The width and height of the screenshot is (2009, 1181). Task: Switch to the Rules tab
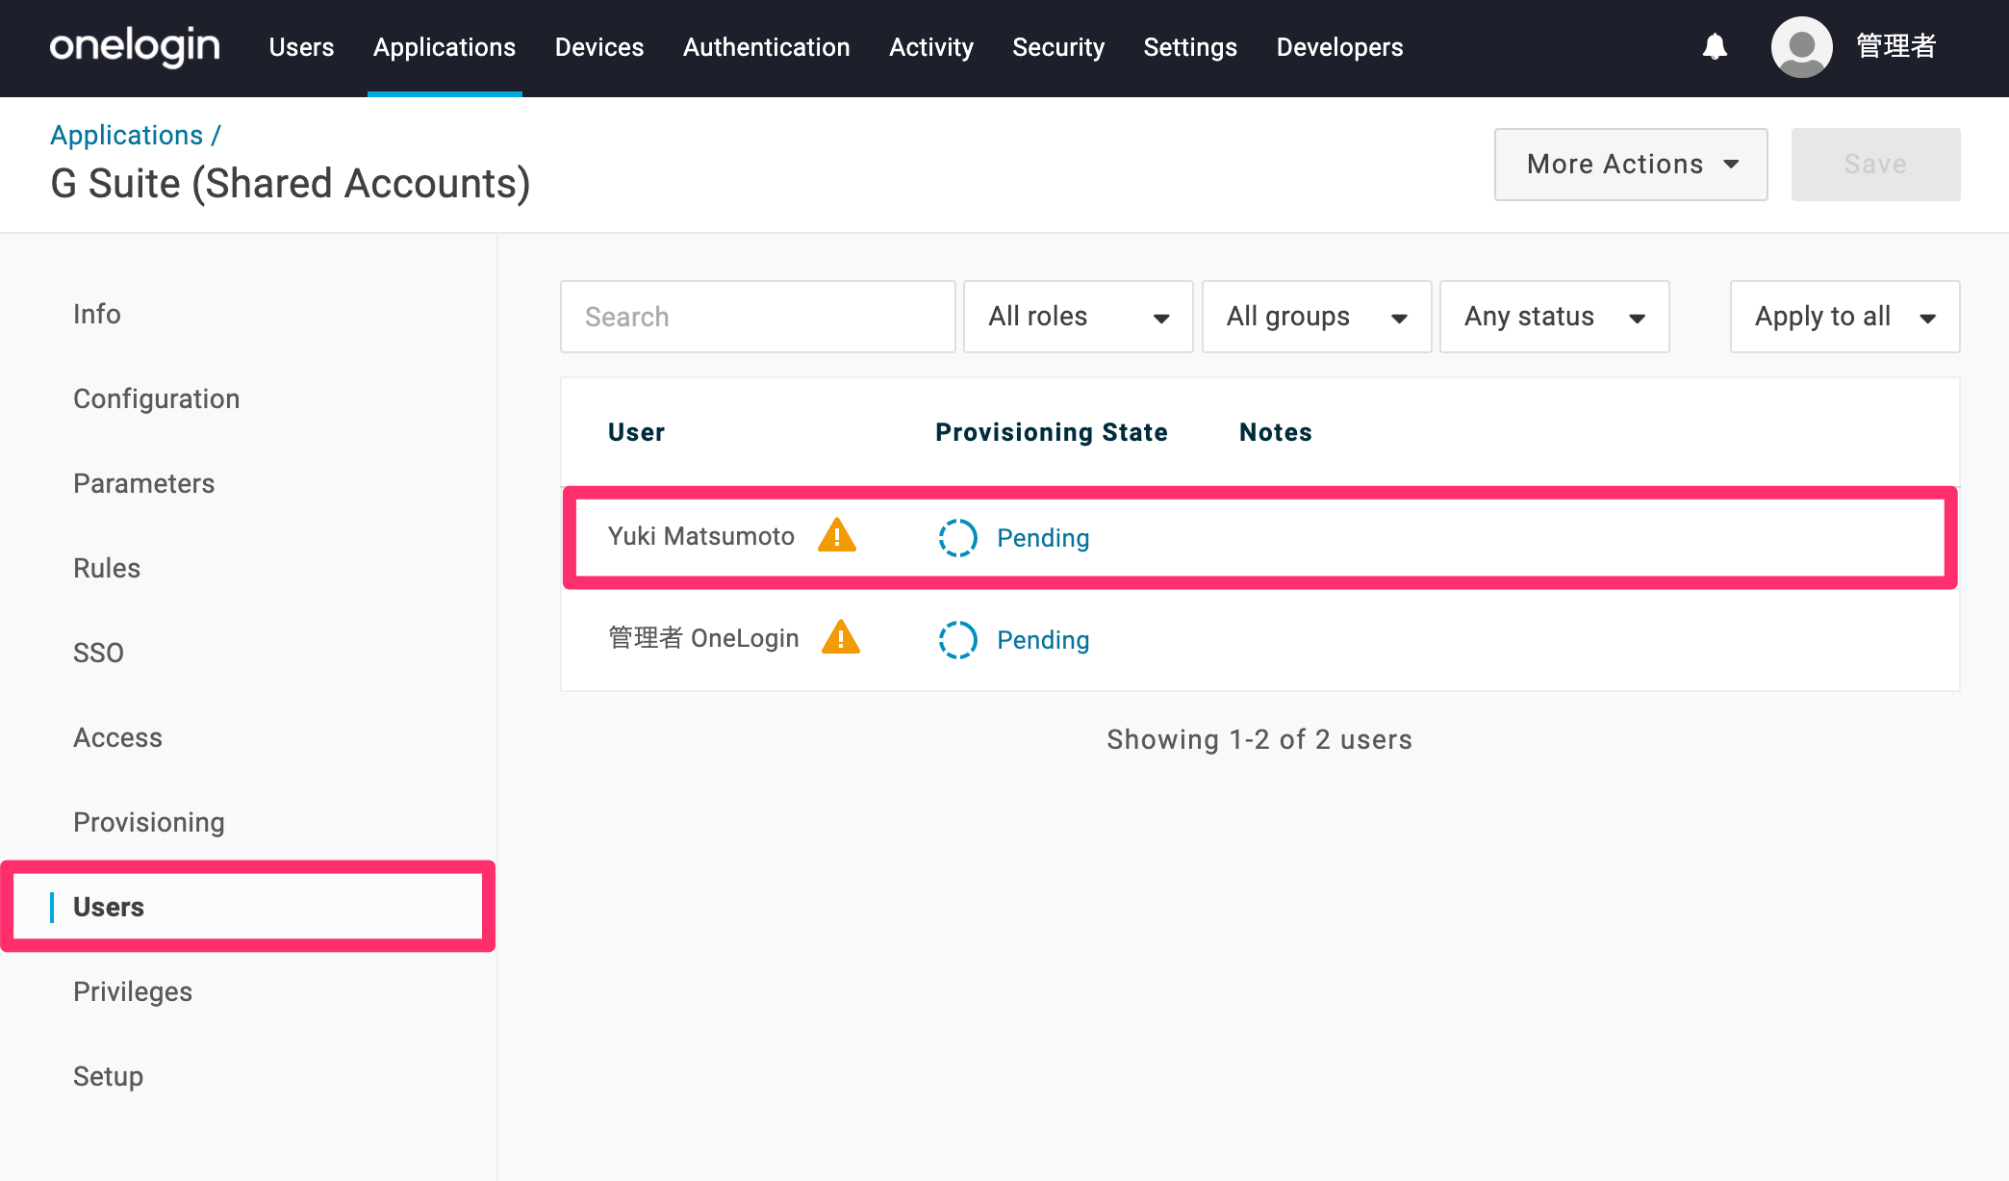click(x=107, y=568)
